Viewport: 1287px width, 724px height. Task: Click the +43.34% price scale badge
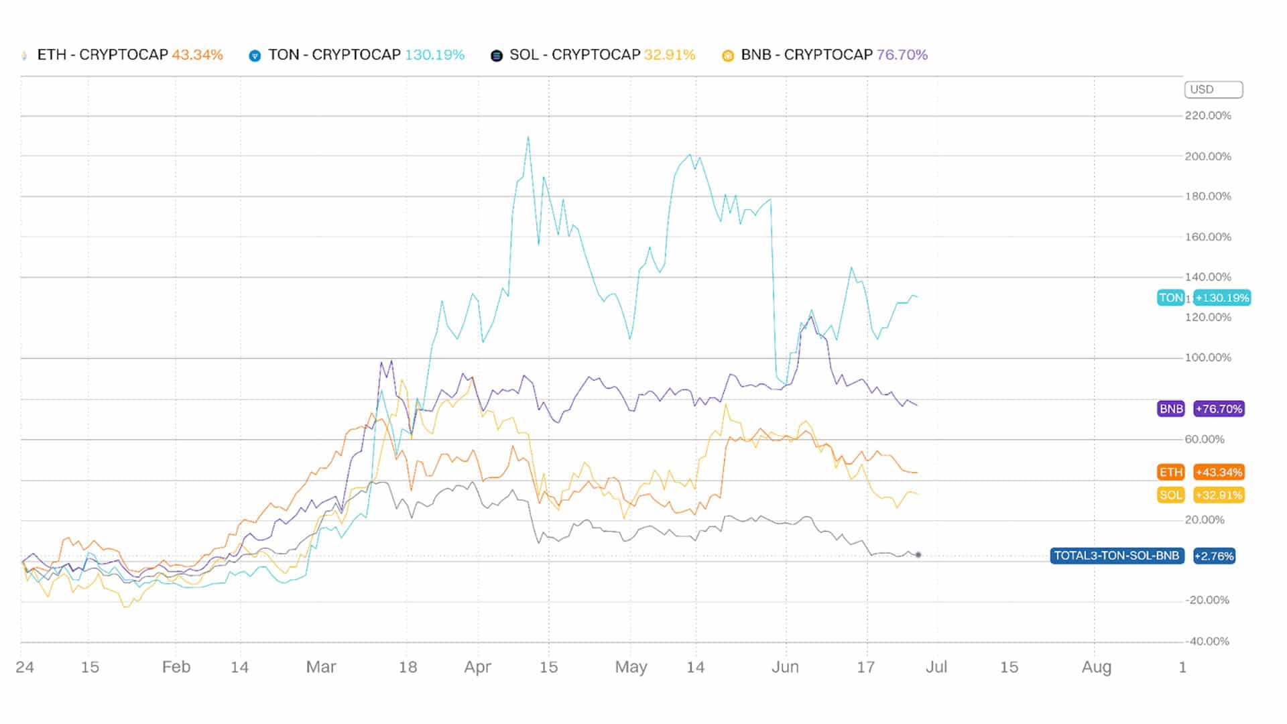click(1219, 473)
